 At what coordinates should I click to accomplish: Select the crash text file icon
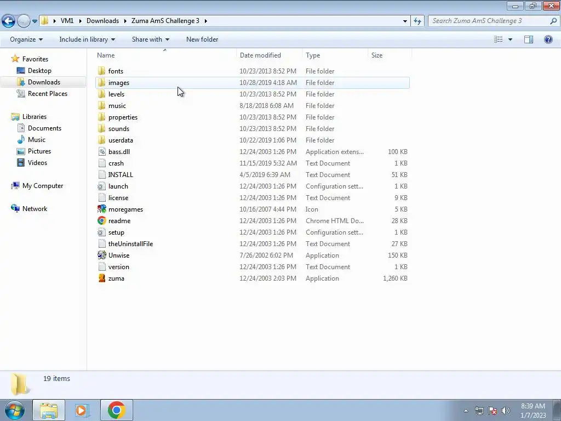point(101,163)
